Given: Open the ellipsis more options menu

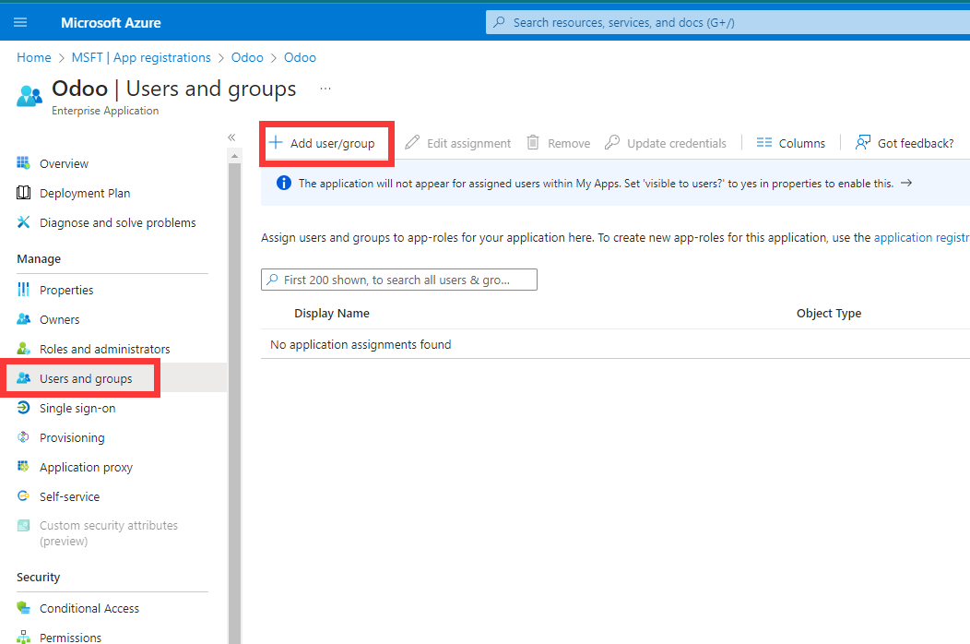Looking at the screenshot, I should pyautogui.click(x=325, y=89).
